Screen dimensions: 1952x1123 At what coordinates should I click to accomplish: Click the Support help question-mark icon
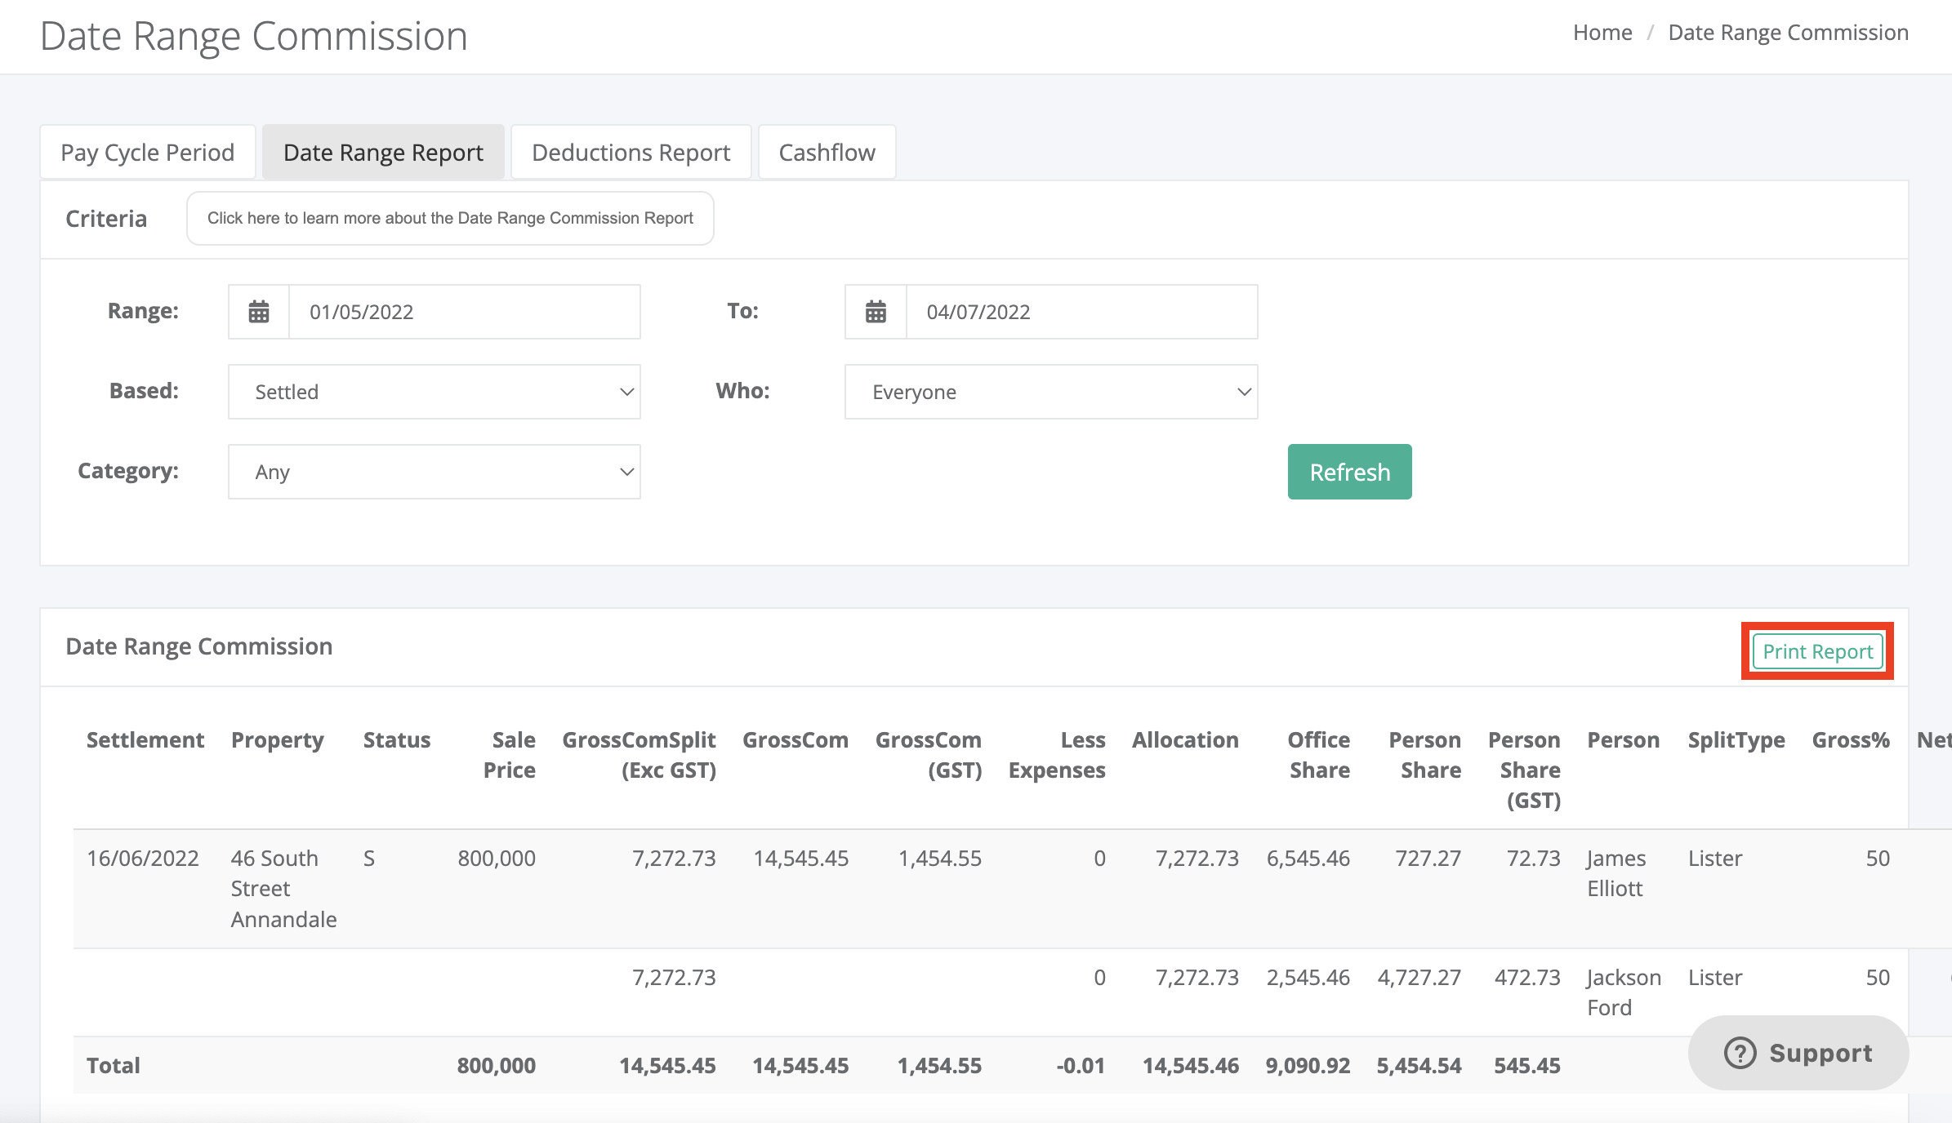point(1740,1053)
